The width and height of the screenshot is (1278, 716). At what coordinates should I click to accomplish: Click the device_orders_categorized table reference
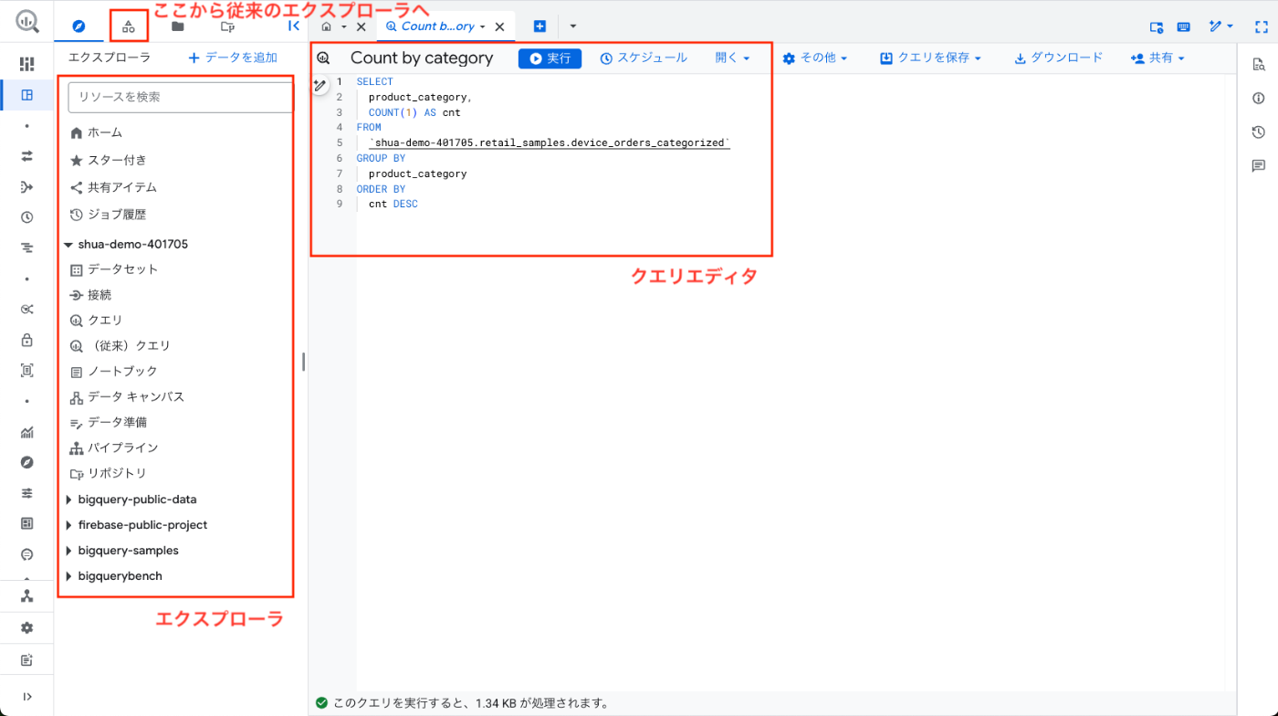pos(549,143)
